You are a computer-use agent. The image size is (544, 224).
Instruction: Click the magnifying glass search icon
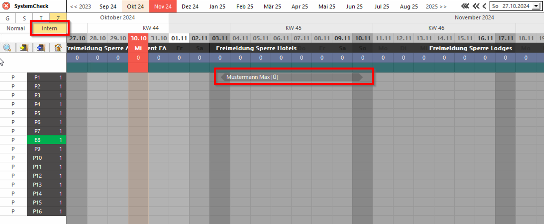8,48
